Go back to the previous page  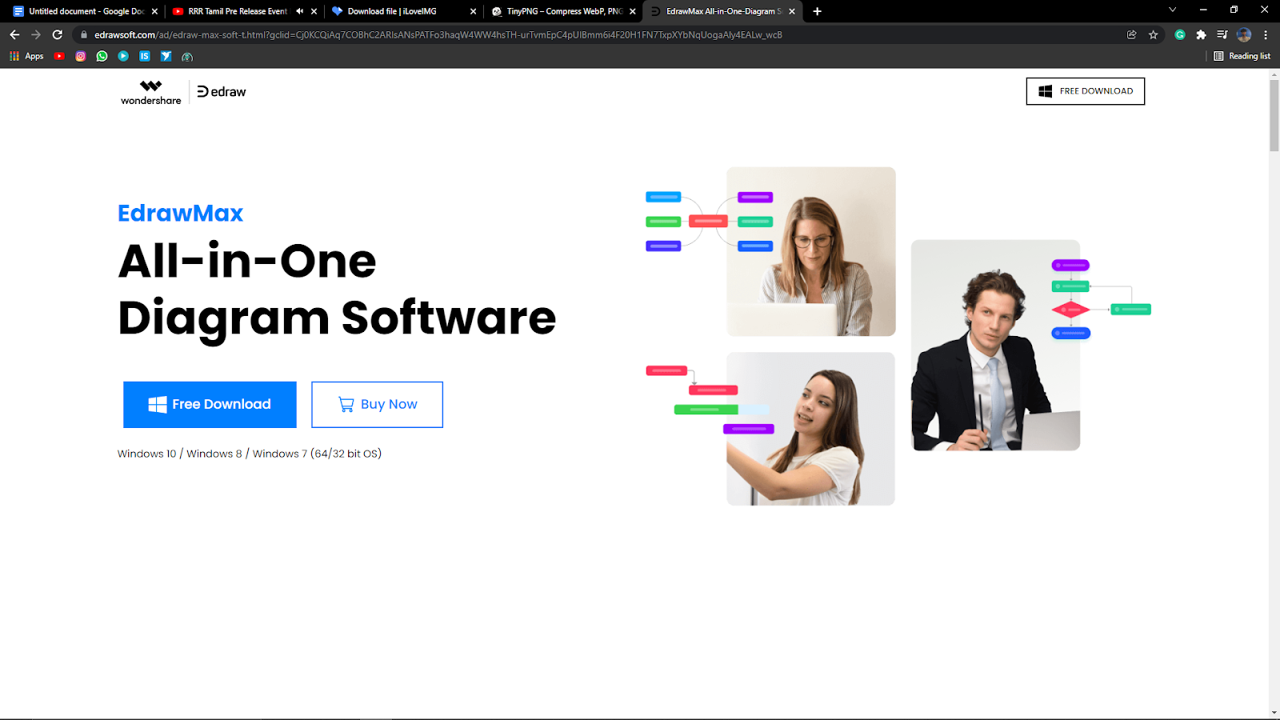[14, 34]
